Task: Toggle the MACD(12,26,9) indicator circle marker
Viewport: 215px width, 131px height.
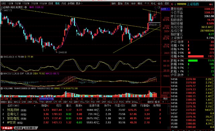Action: 2,74
